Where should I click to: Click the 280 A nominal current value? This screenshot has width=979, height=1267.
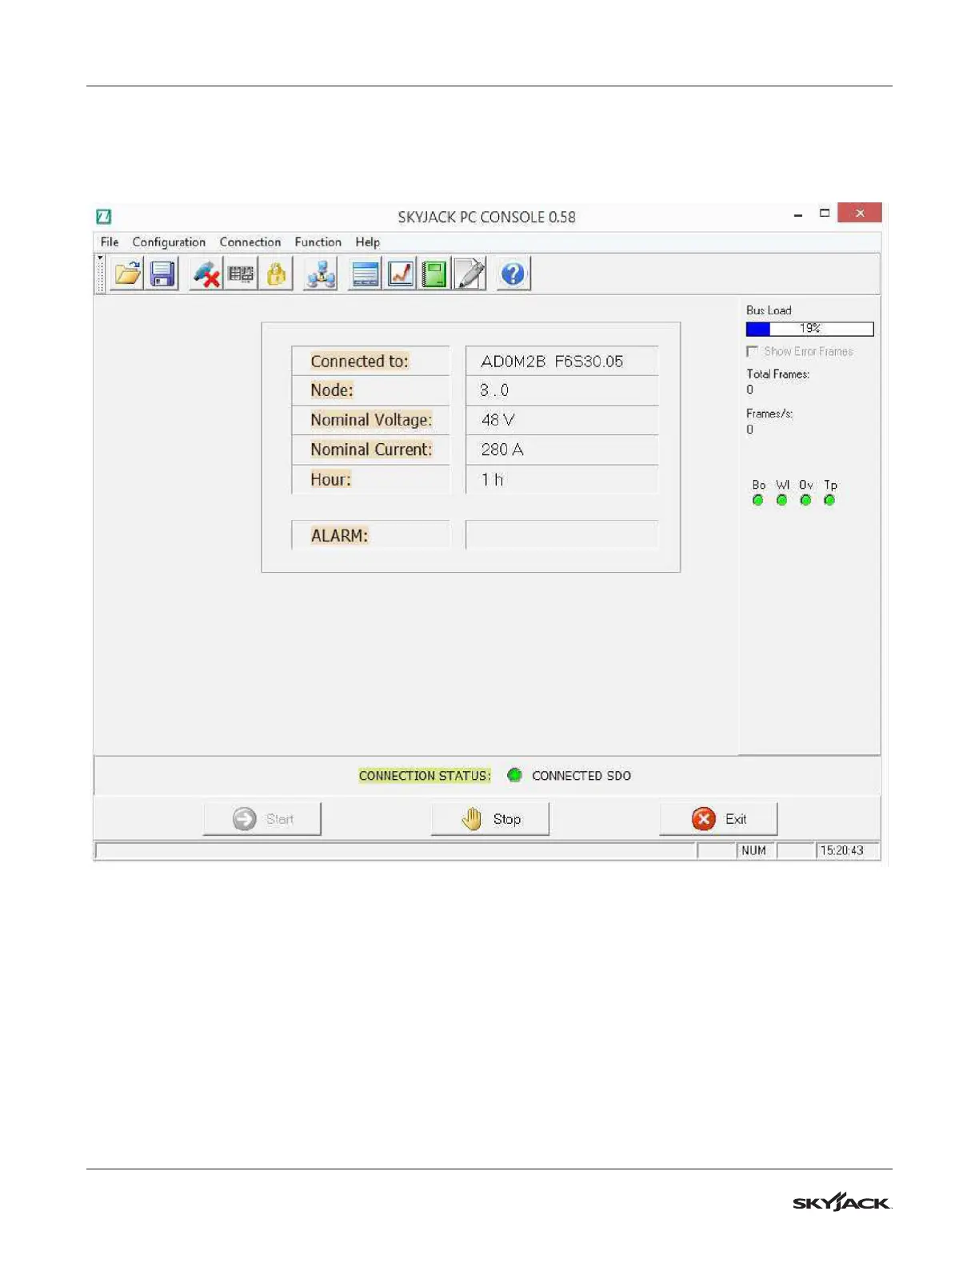pos(502,450)
